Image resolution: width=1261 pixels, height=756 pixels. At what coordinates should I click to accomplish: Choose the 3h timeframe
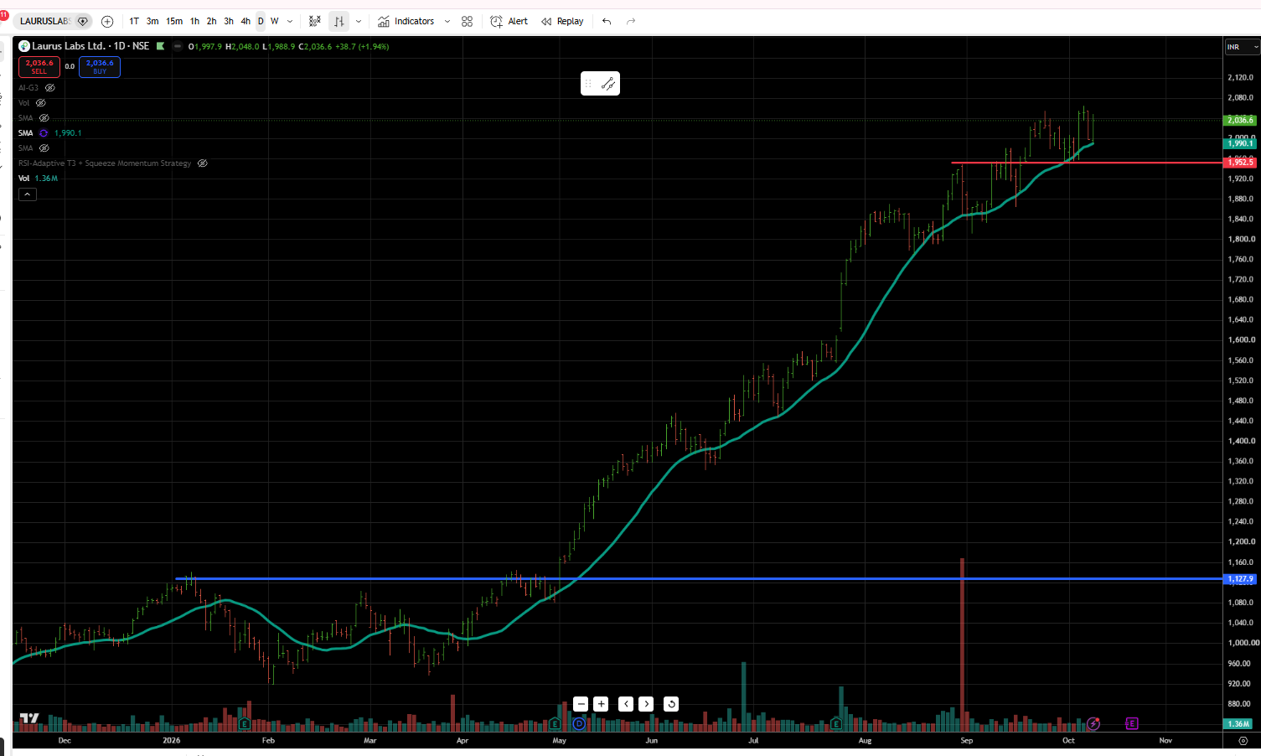[229, 21]
